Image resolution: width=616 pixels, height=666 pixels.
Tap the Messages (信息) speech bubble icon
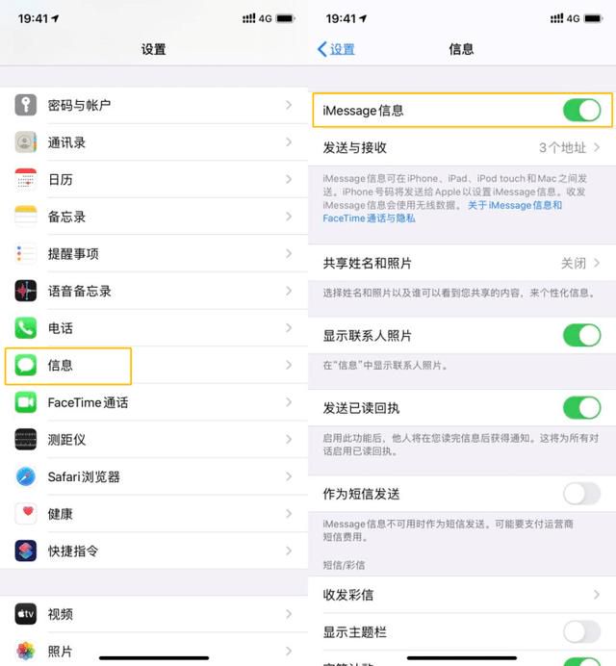[x=25, y=366]
